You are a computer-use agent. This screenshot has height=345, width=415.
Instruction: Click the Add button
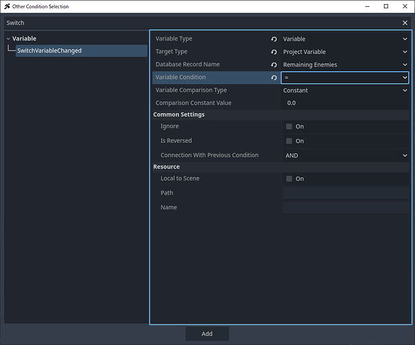click(x=207, y=334)
